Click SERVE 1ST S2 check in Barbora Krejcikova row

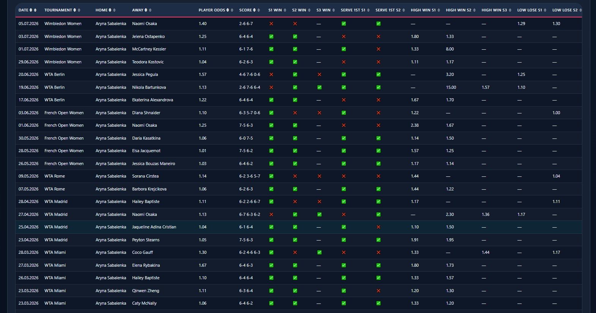tap(378, 189)
